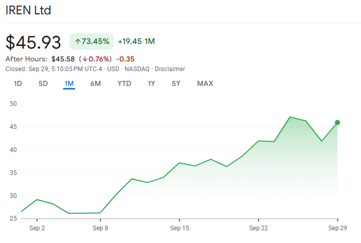
Task: Open the Disclaimer link
Action: 170,69
